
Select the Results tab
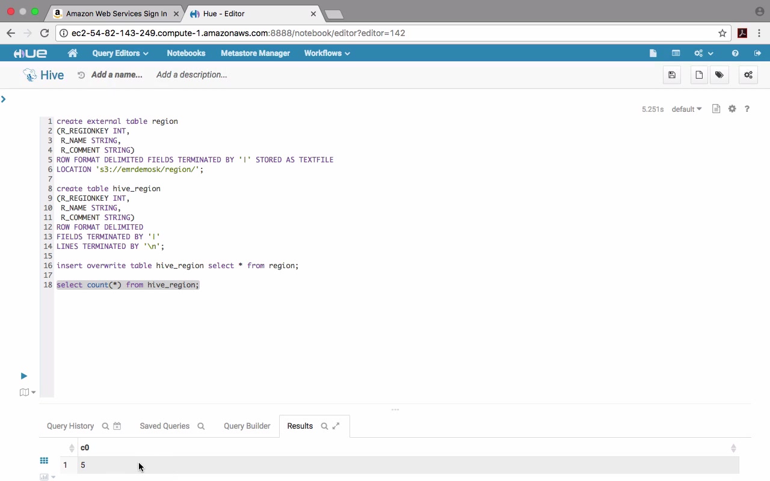coord(300,426)
